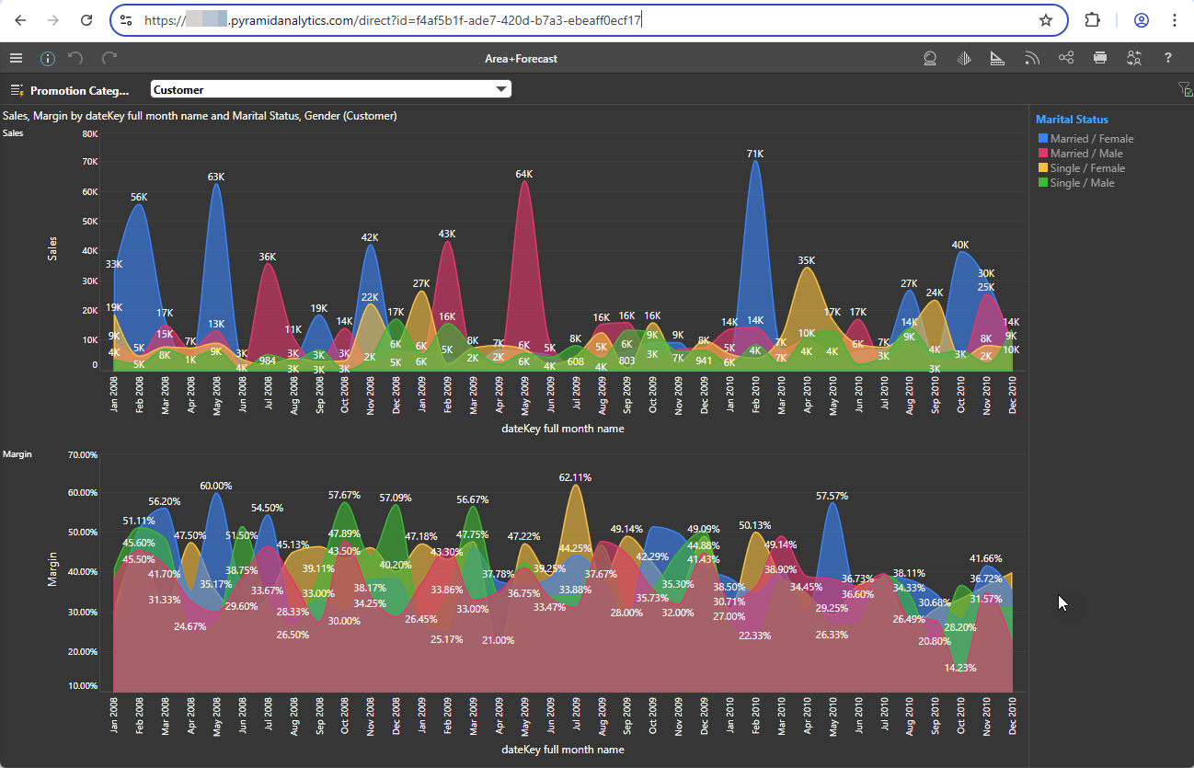This screenshot has height=768, width=1194.
Task: Open Chrome's three-dot menu
Action: coord(1175,20)
